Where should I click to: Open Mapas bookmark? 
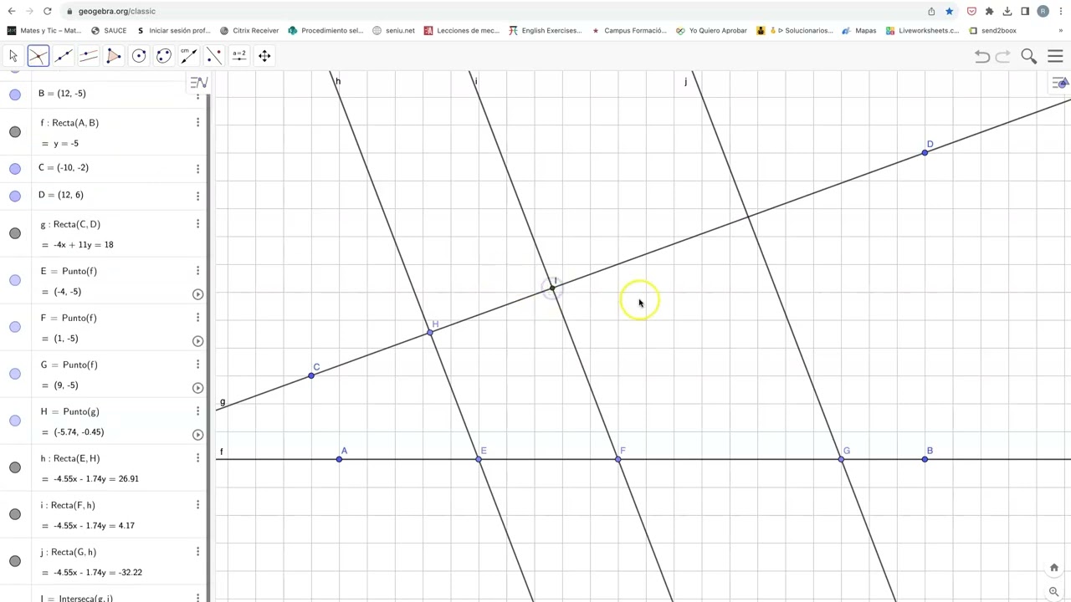[859, 30]
